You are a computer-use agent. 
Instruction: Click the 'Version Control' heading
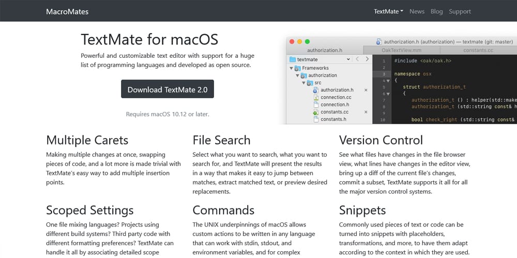click(x=381, y=140)
